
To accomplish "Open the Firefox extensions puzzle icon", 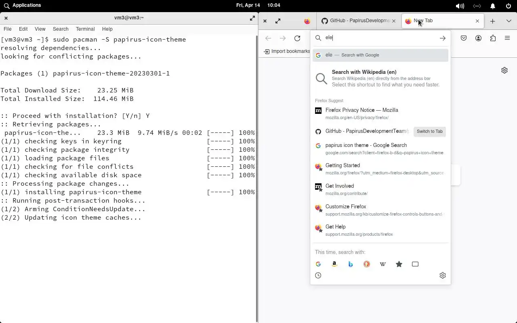I will click(x=493, y=38).
